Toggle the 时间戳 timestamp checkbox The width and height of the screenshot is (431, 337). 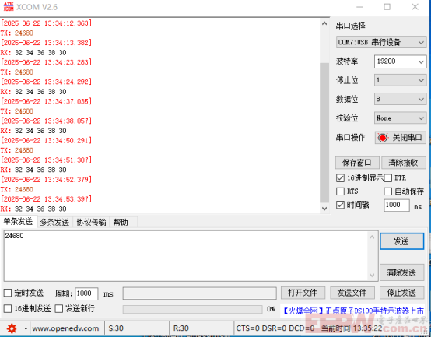[340, 205]
